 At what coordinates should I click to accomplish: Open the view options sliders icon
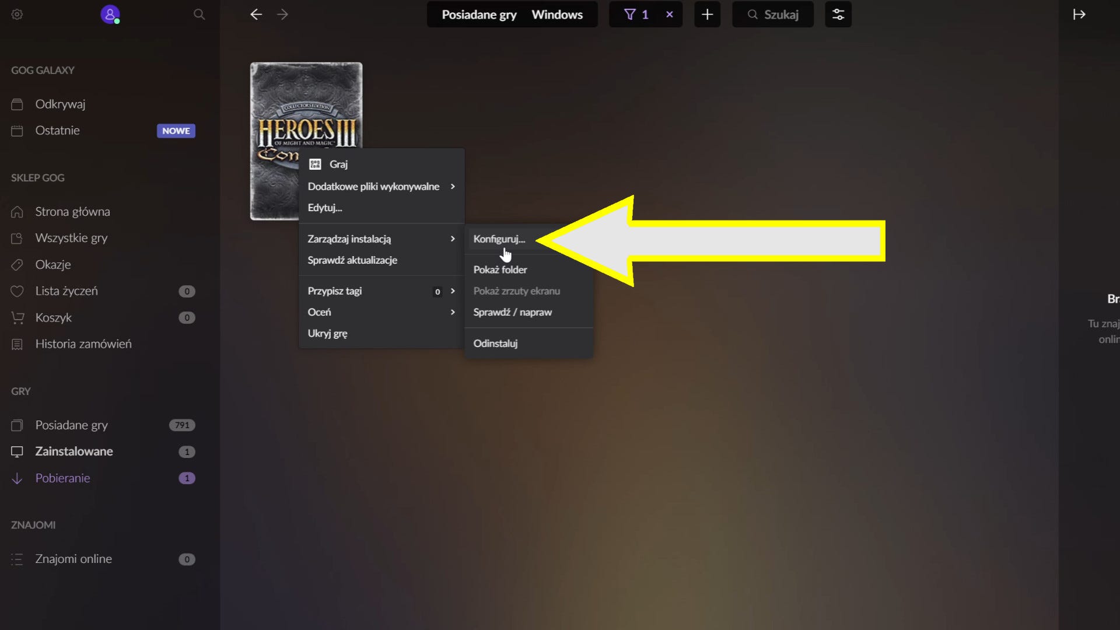(838, 15)
